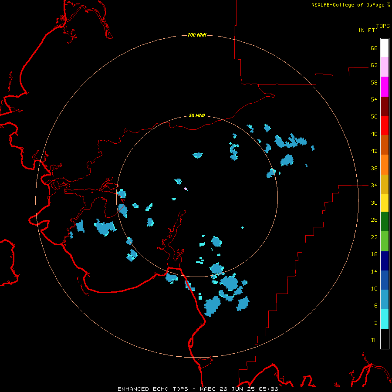
Task: Click the "[K FT]" units label
Action: [x=368, y=30]
